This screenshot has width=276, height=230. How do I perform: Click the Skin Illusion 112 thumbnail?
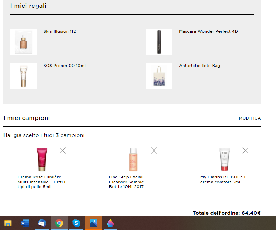click(x=23, y=42)
